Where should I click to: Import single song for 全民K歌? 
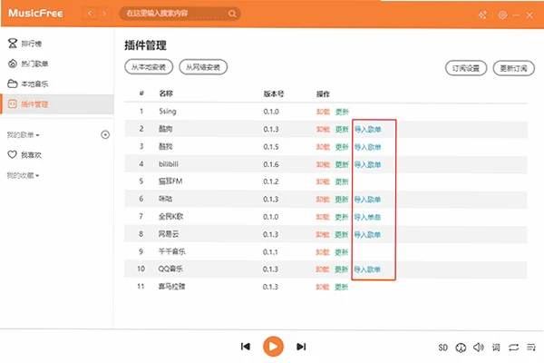click(368, 217)
